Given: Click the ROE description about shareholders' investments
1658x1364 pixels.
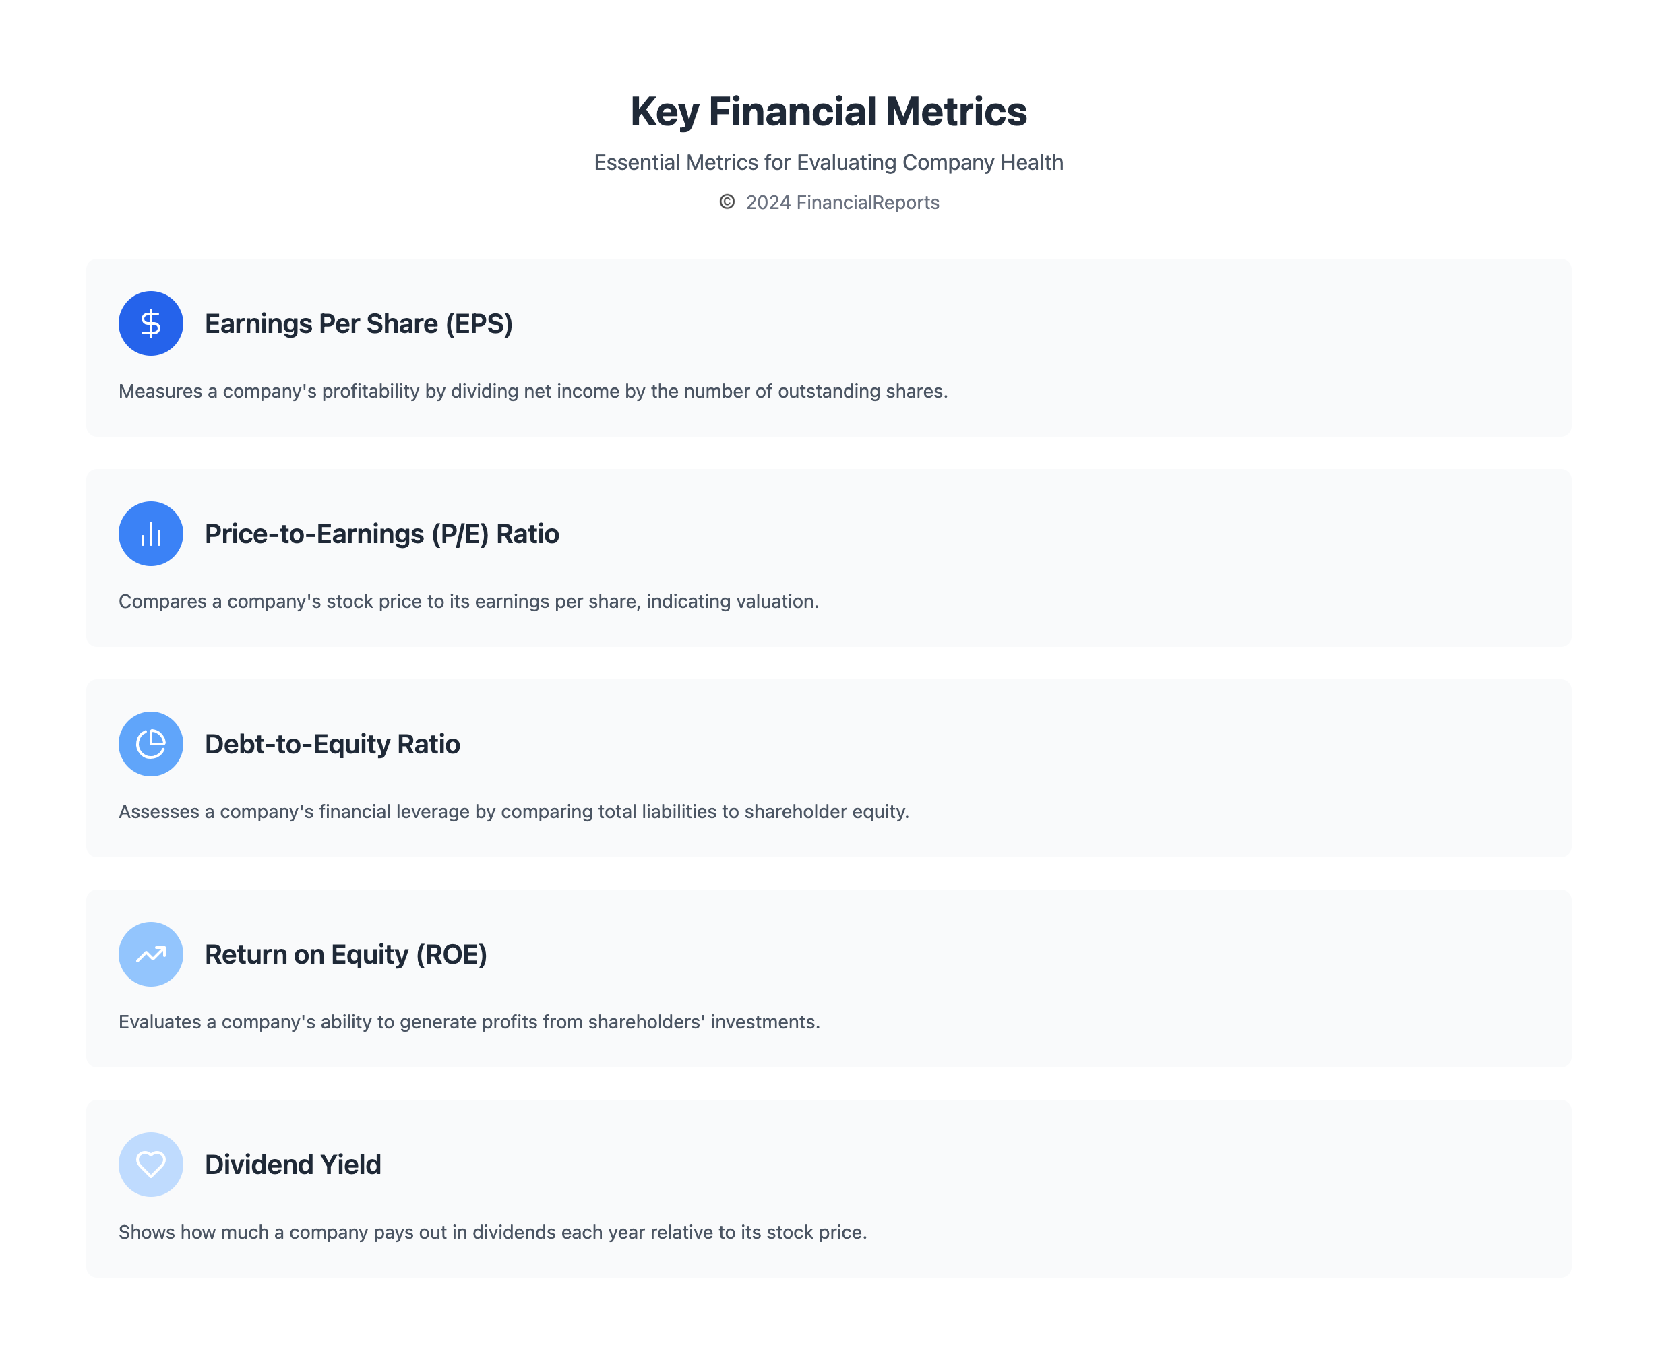Looking at the screenshot, I should tap(469, 1022).
